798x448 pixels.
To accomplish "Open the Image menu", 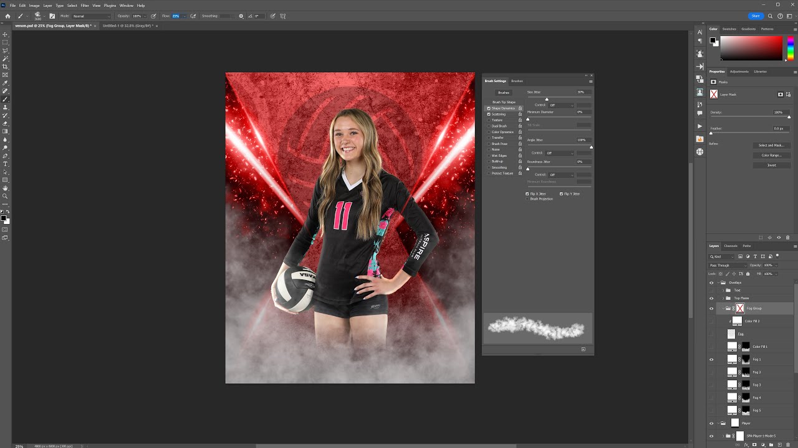I will pyautogui.click(x=34, y=6).
